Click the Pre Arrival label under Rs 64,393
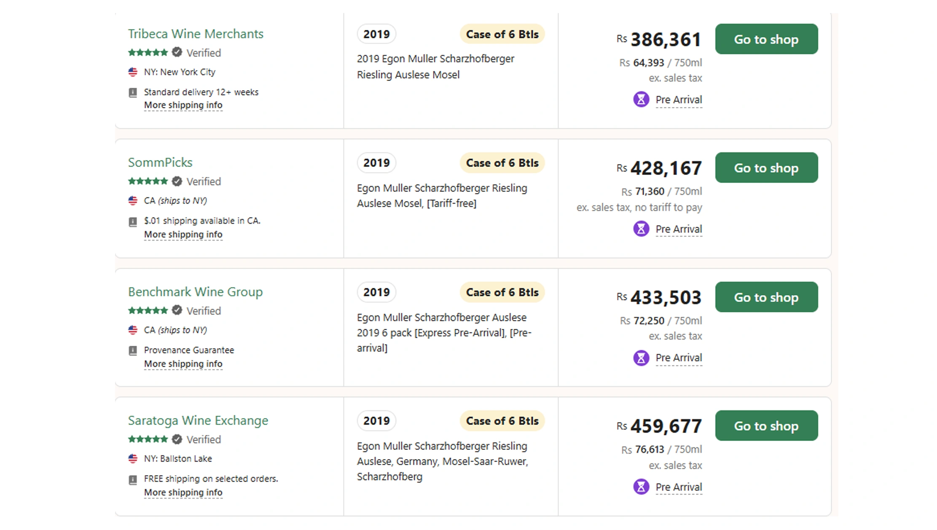The image size is (937, 530). pyautogui.click(x=679, y=100)
